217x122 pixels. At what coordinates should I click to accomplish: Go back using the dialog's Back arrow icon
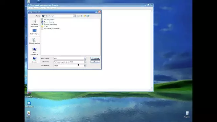[78, 16]
